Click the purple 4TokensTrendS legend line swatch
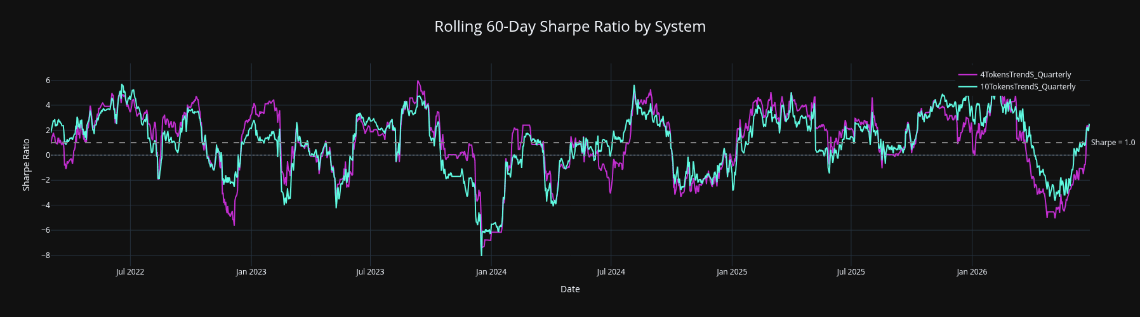This screenshot has height=317, width=1140. (x=967, y=75)
